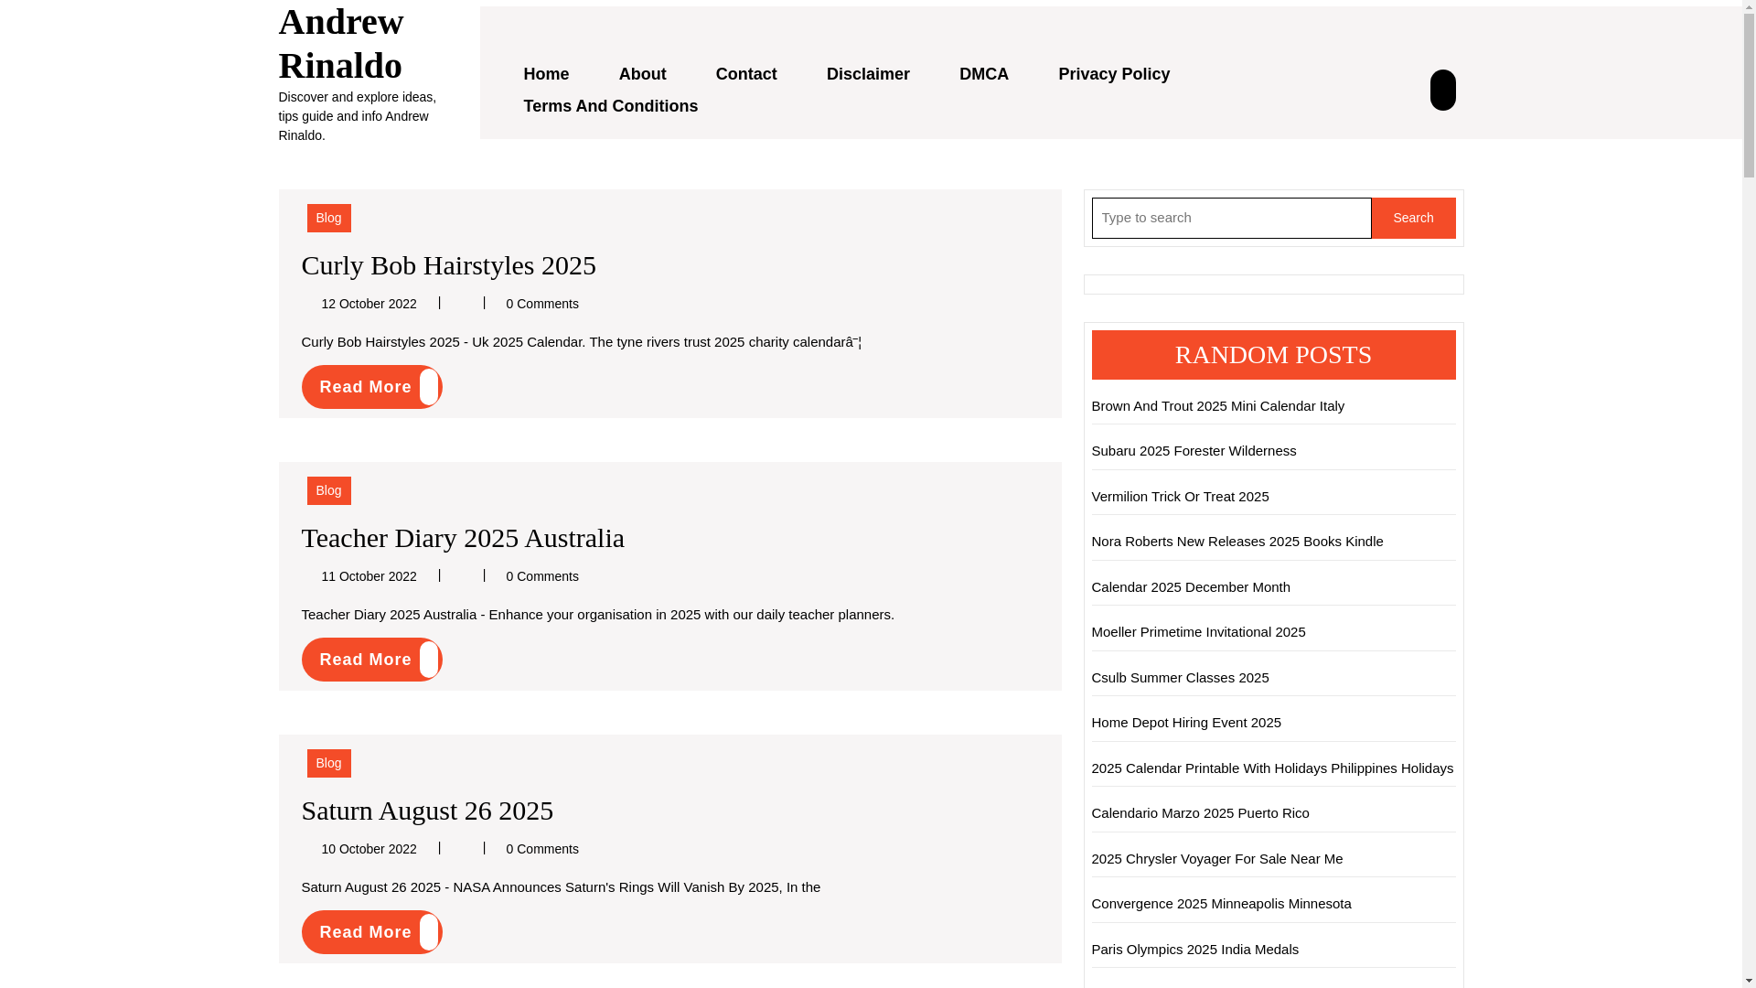
Task: Open Nora Roberts New Releases 2025 Books Kindle
Action: [x=1237, y=542]
